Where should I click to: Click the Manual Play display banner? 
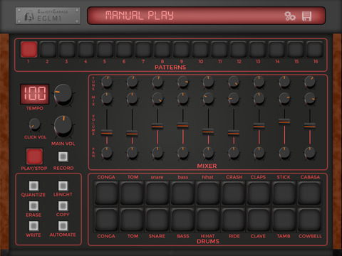[x=206, y=16]
